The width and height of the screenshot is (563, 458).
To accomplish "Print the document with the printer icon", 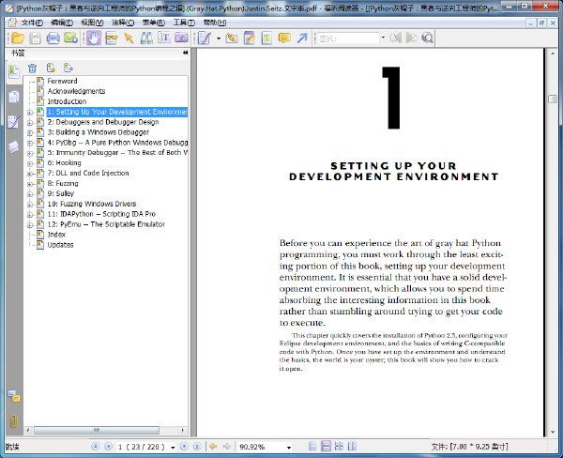I will click(53, 38).
